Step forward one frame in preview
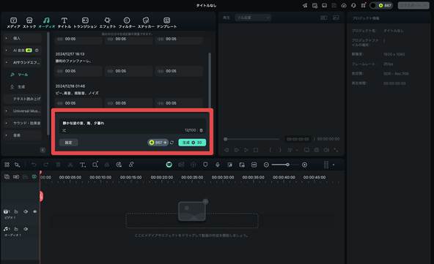Viewport: 434px width, 264px height. coord(236,150)
